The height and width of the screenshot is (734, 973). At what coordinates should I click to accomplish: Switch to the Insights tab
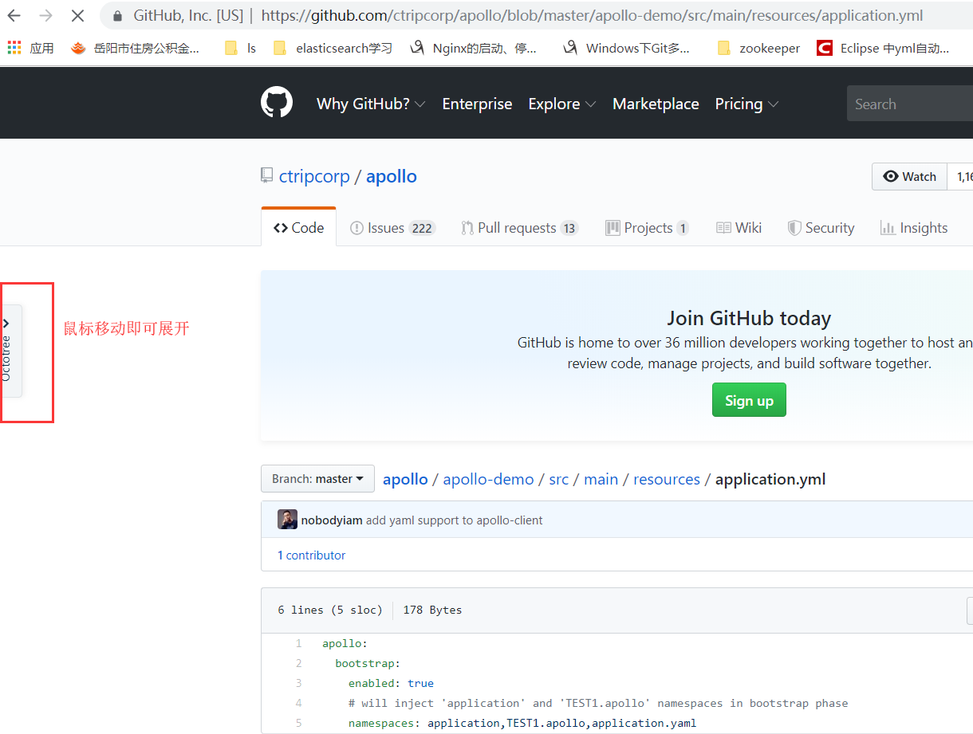[914, 228]
